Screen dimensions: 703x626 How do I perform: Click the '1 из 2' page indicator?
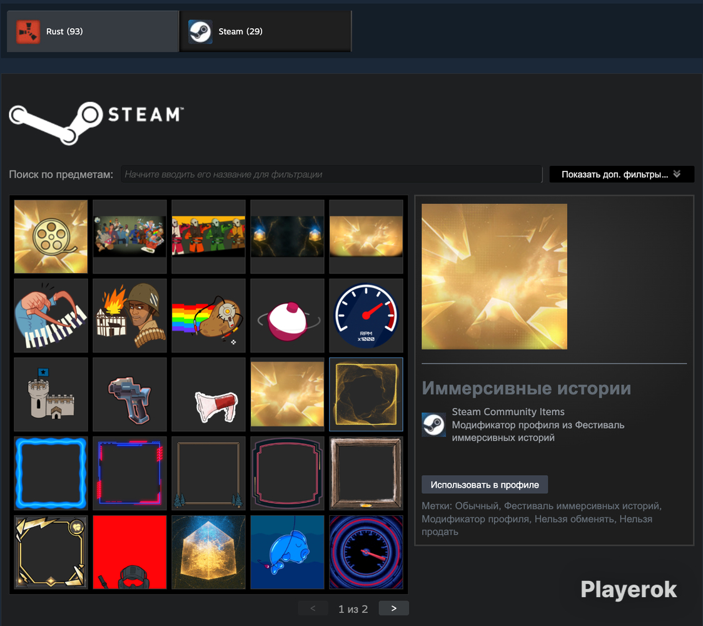point(353,609)
